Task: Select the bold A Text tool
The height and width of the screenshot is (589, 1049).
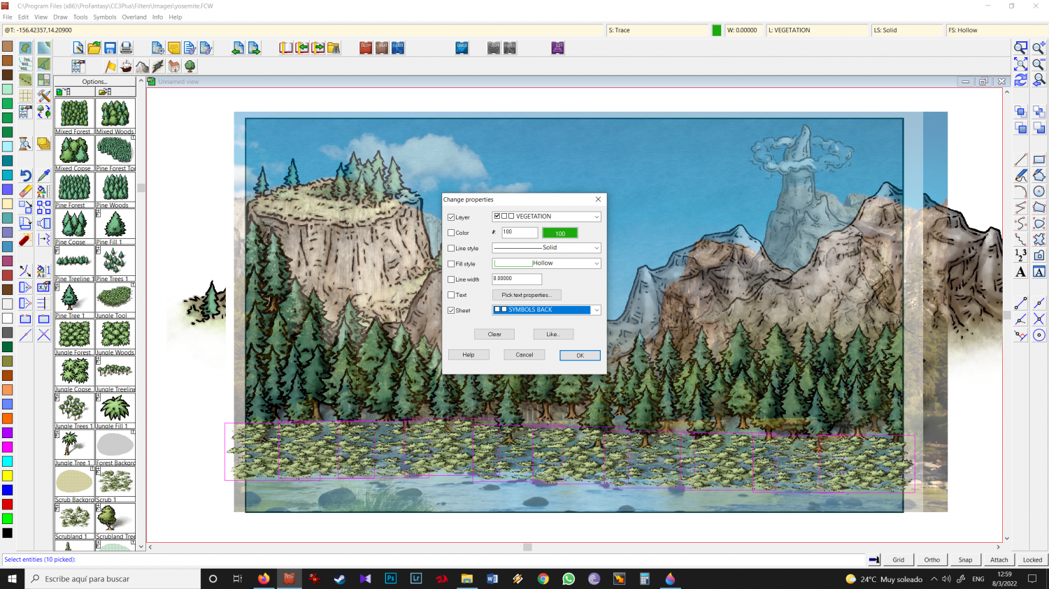Action: [x=1021, y=272]
